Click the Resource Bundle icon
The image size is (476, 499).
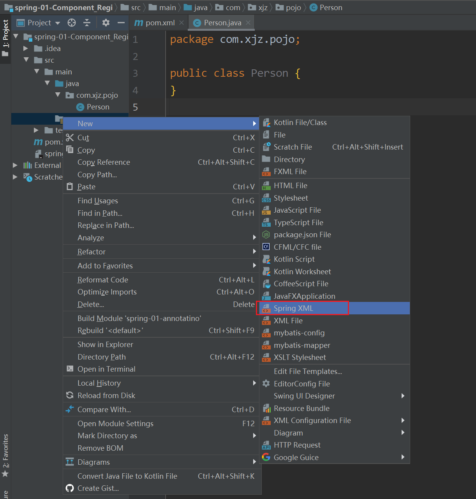point(266,408)
